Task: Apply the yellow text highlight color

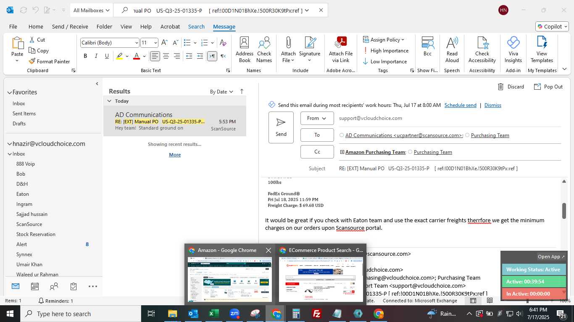Action: pyautogui.click(x=120, y=56)
